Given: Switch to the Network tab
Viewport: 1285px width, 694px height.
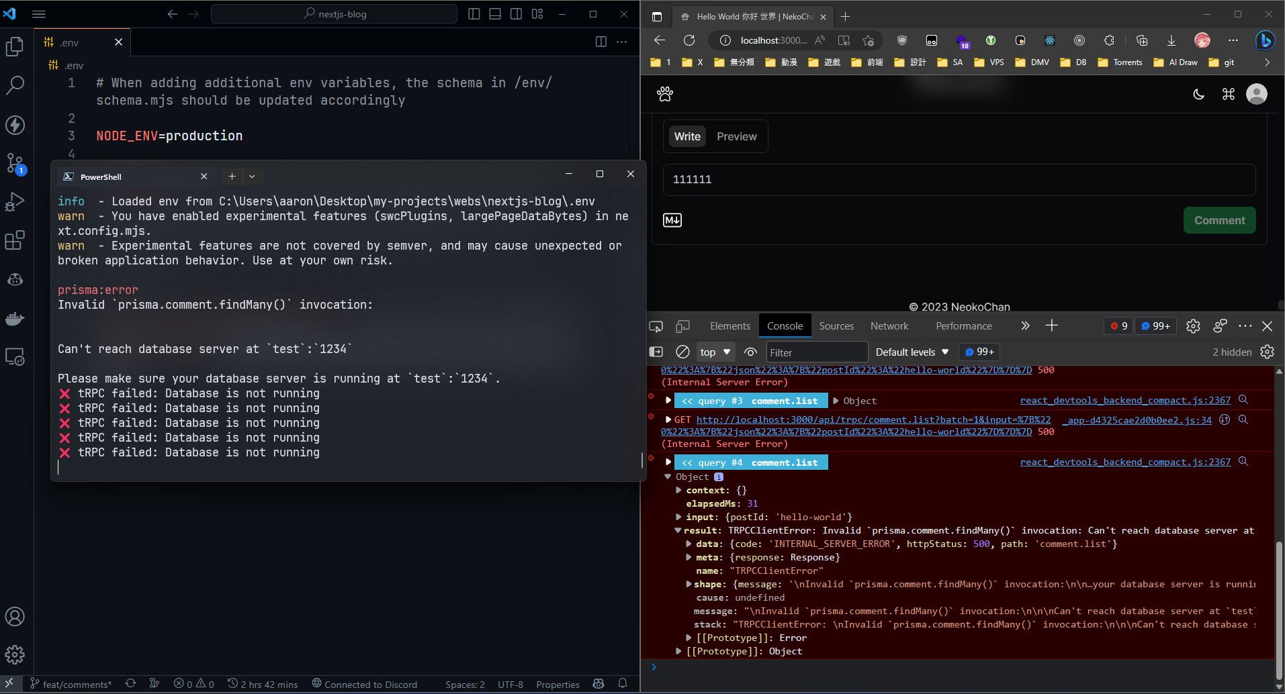Looking at the screenshot, I should 889,326.
